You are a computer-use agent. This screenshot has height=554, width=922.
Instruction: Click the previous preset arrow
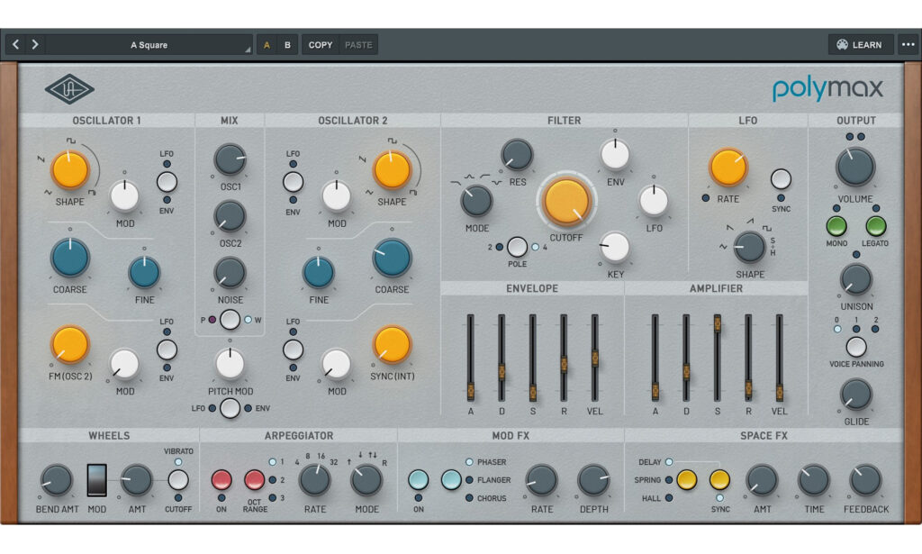coord(14,43)
